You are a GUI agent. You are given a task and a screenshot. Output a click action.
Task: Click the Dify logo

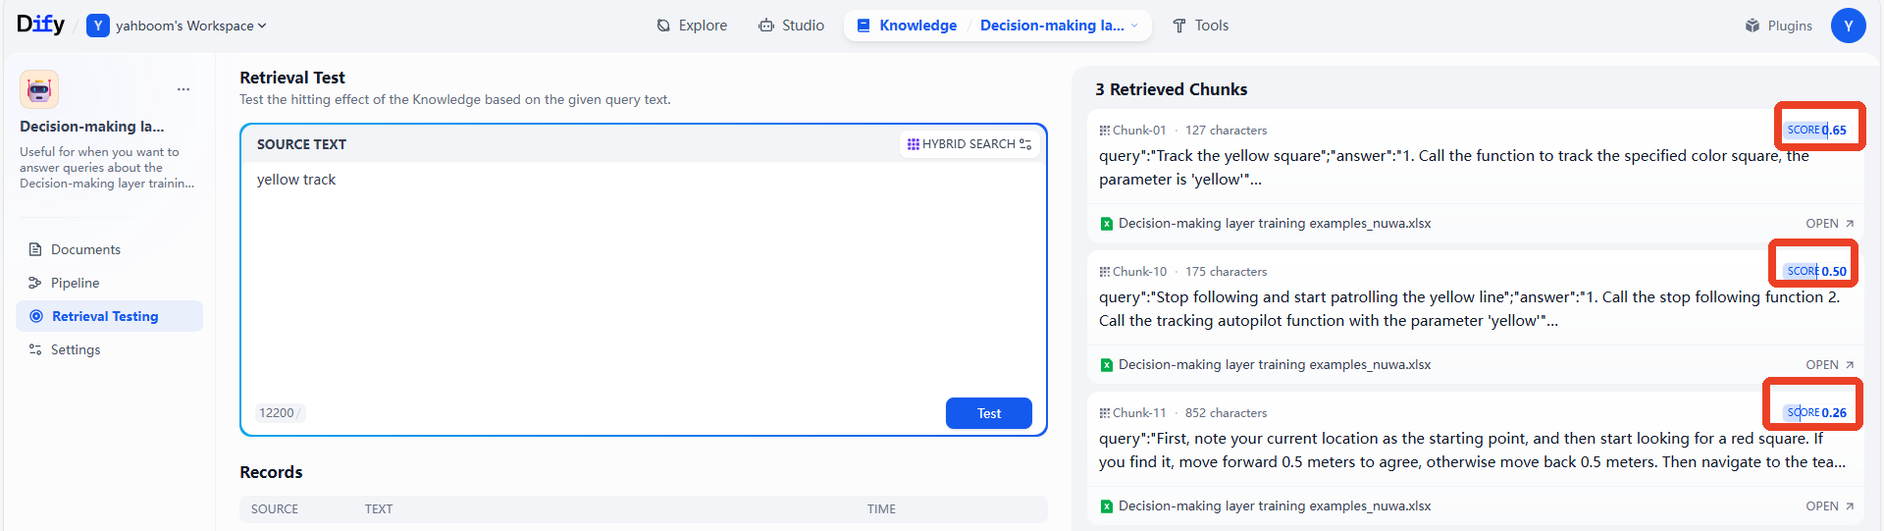click(x=40, y=25)
